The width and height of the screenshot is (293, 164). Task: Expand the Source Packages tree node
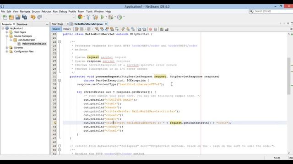pyautogui.click(x=7, y=36)
